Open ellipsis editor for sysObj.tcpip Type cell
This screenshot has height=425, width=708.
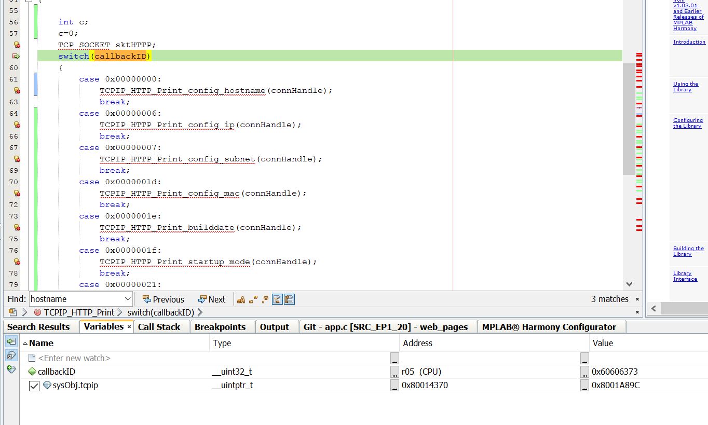[x=395, y=386]
